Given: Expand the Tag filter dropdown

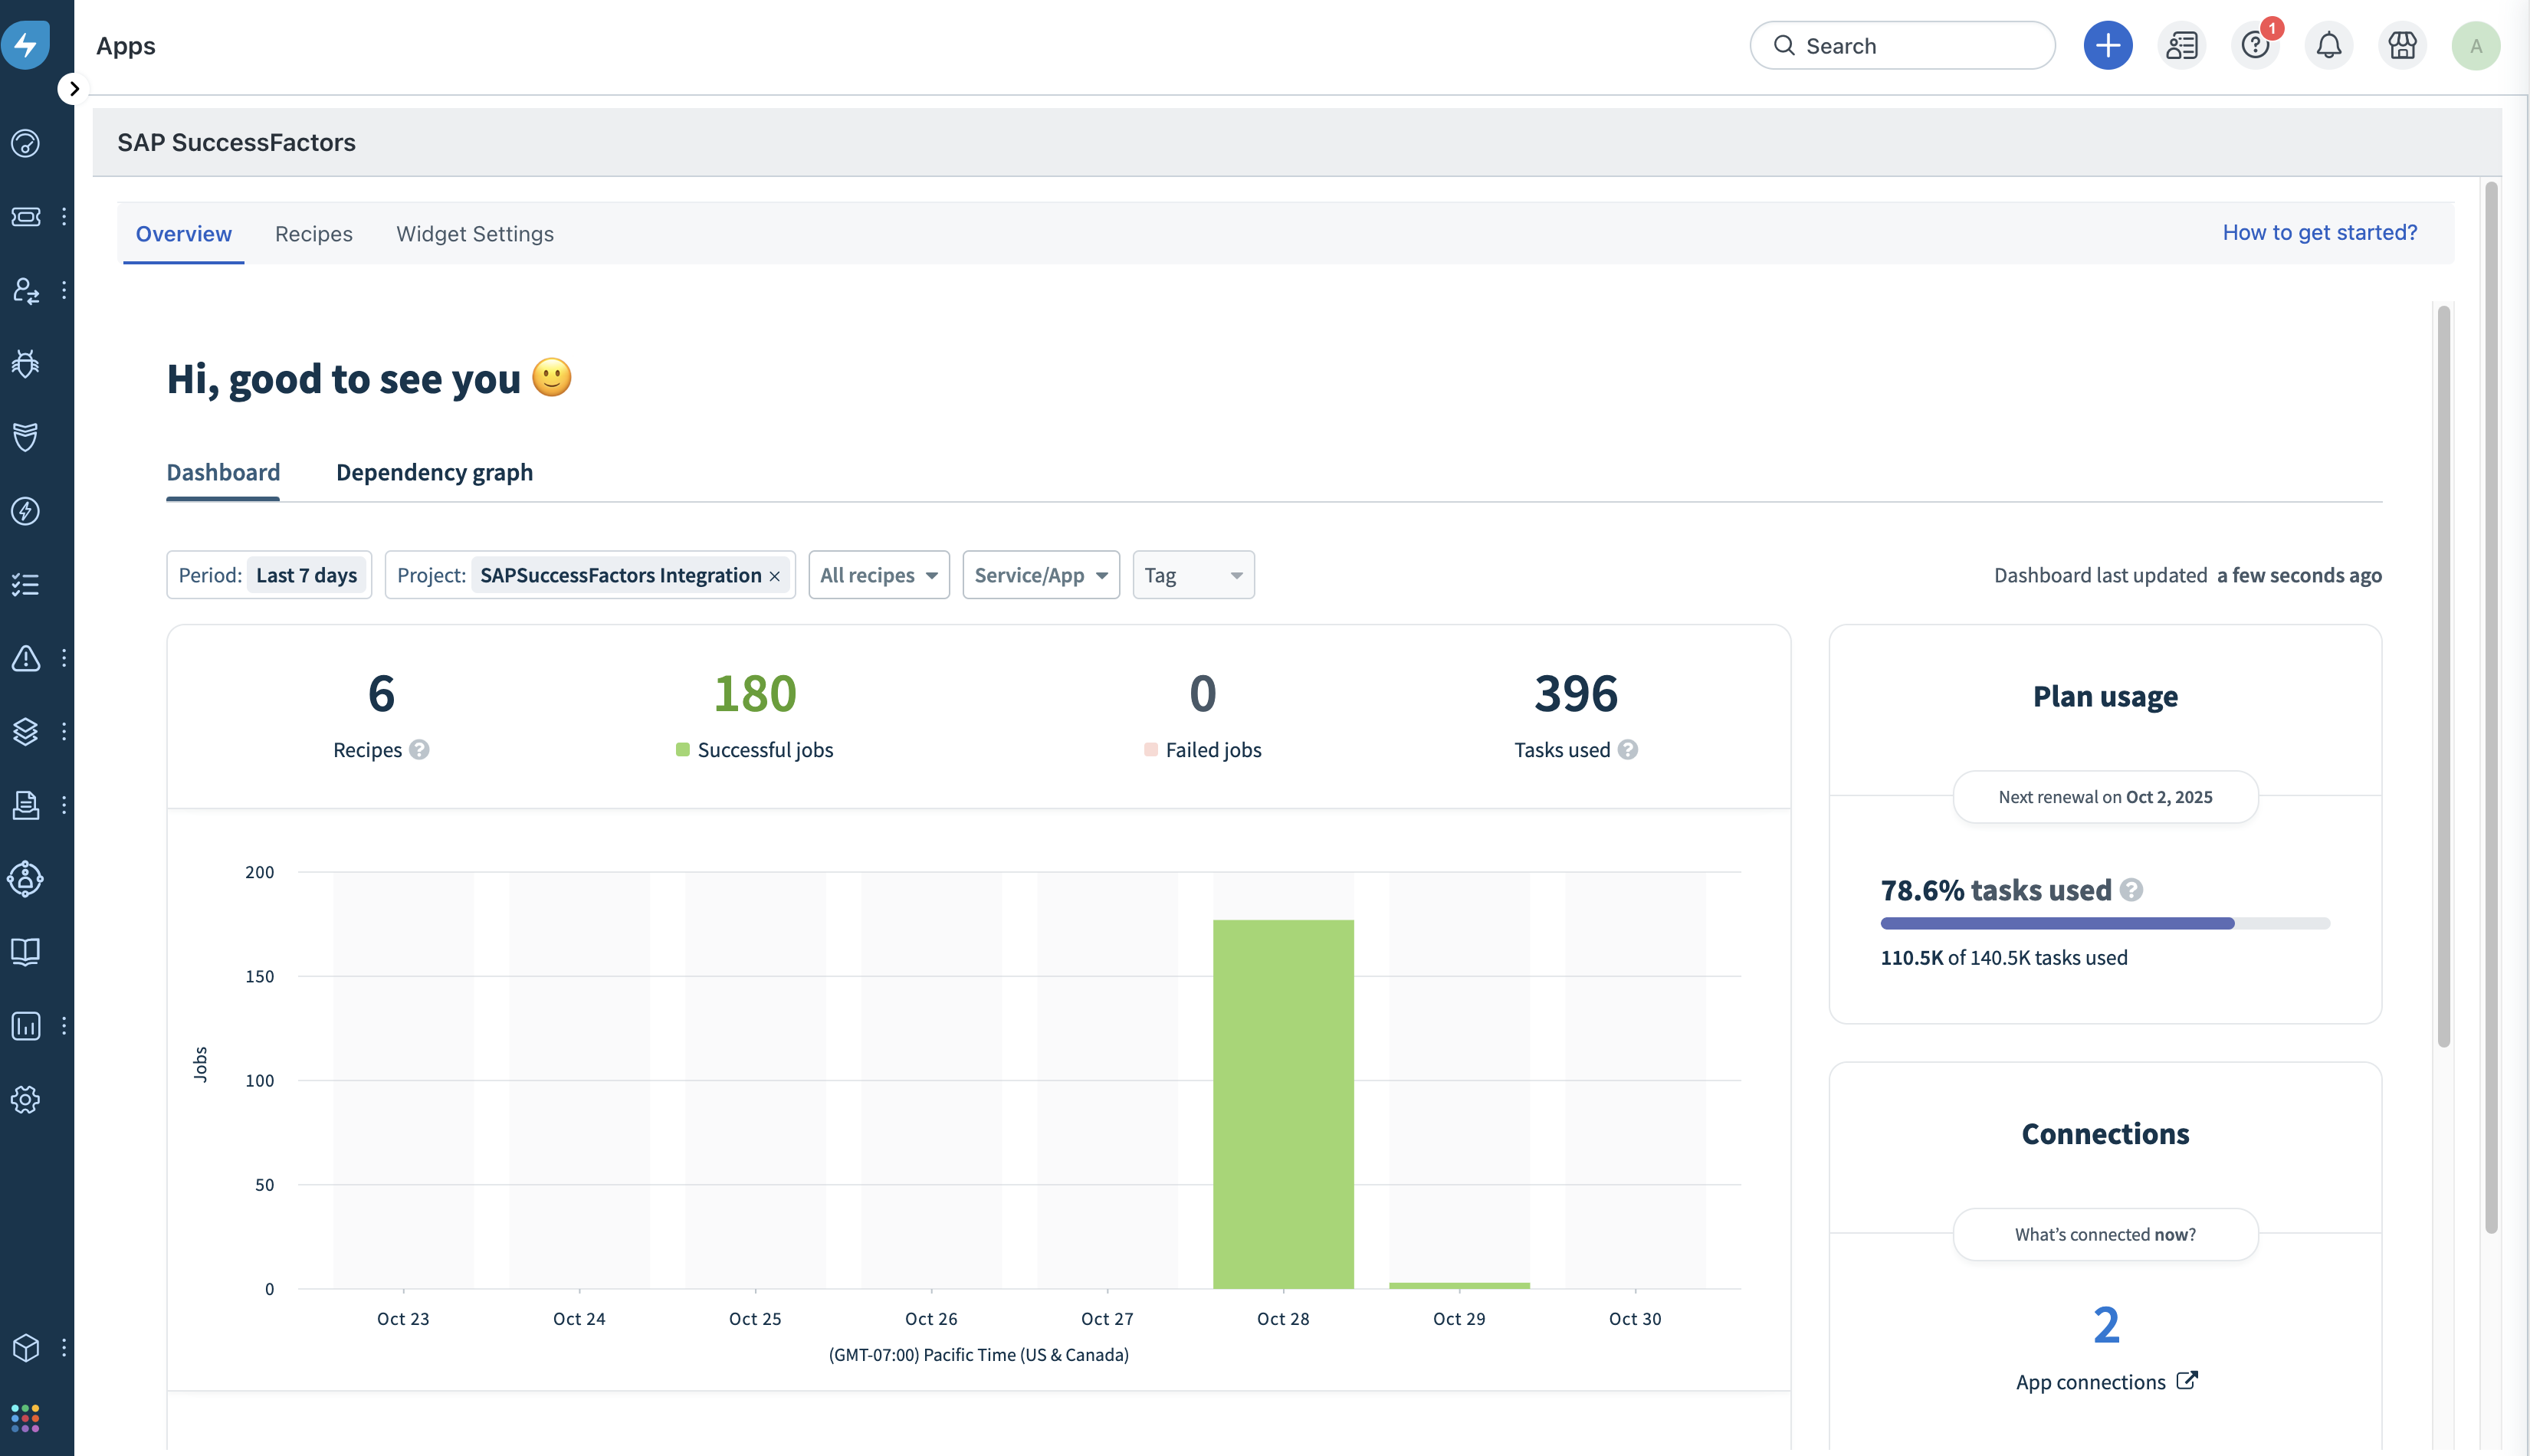Looking at the screenshot, I should [1192, 575].
